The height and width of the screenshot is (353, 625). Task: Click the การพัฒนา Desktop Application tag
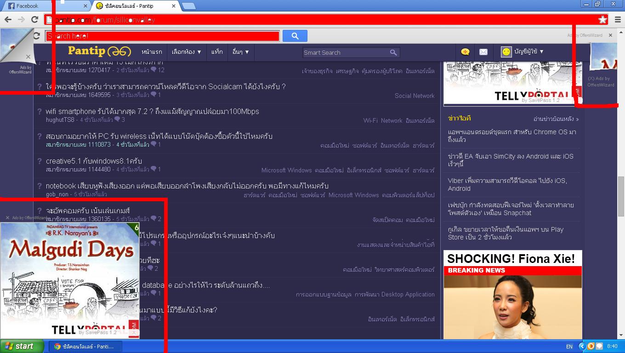(395, 294)
